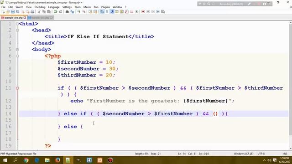Toggle Word Wrap in the toolbar

pos(102,12)
